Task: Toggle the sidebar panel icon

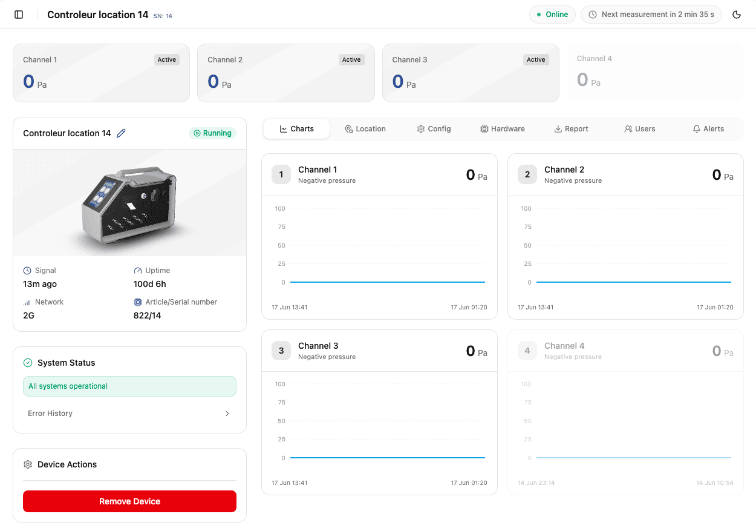Action: click(x=19, y=15)
